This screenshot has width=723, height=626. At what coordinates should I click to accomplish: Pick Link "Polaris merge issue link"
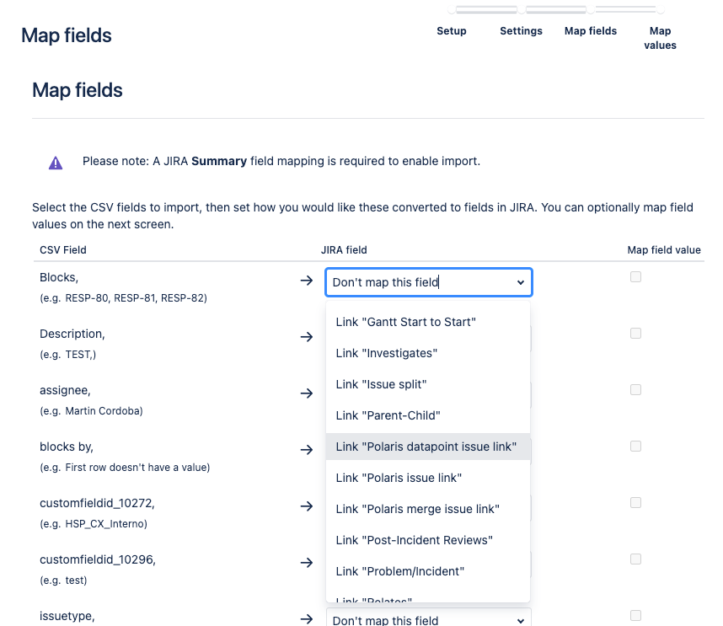428,509
